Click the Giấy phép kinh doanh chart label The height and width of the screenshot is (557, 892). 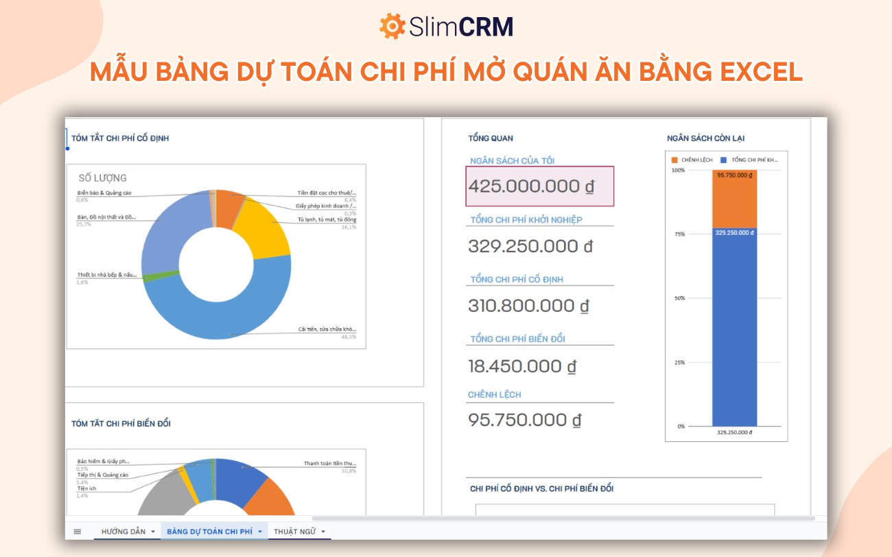[326, 206]
